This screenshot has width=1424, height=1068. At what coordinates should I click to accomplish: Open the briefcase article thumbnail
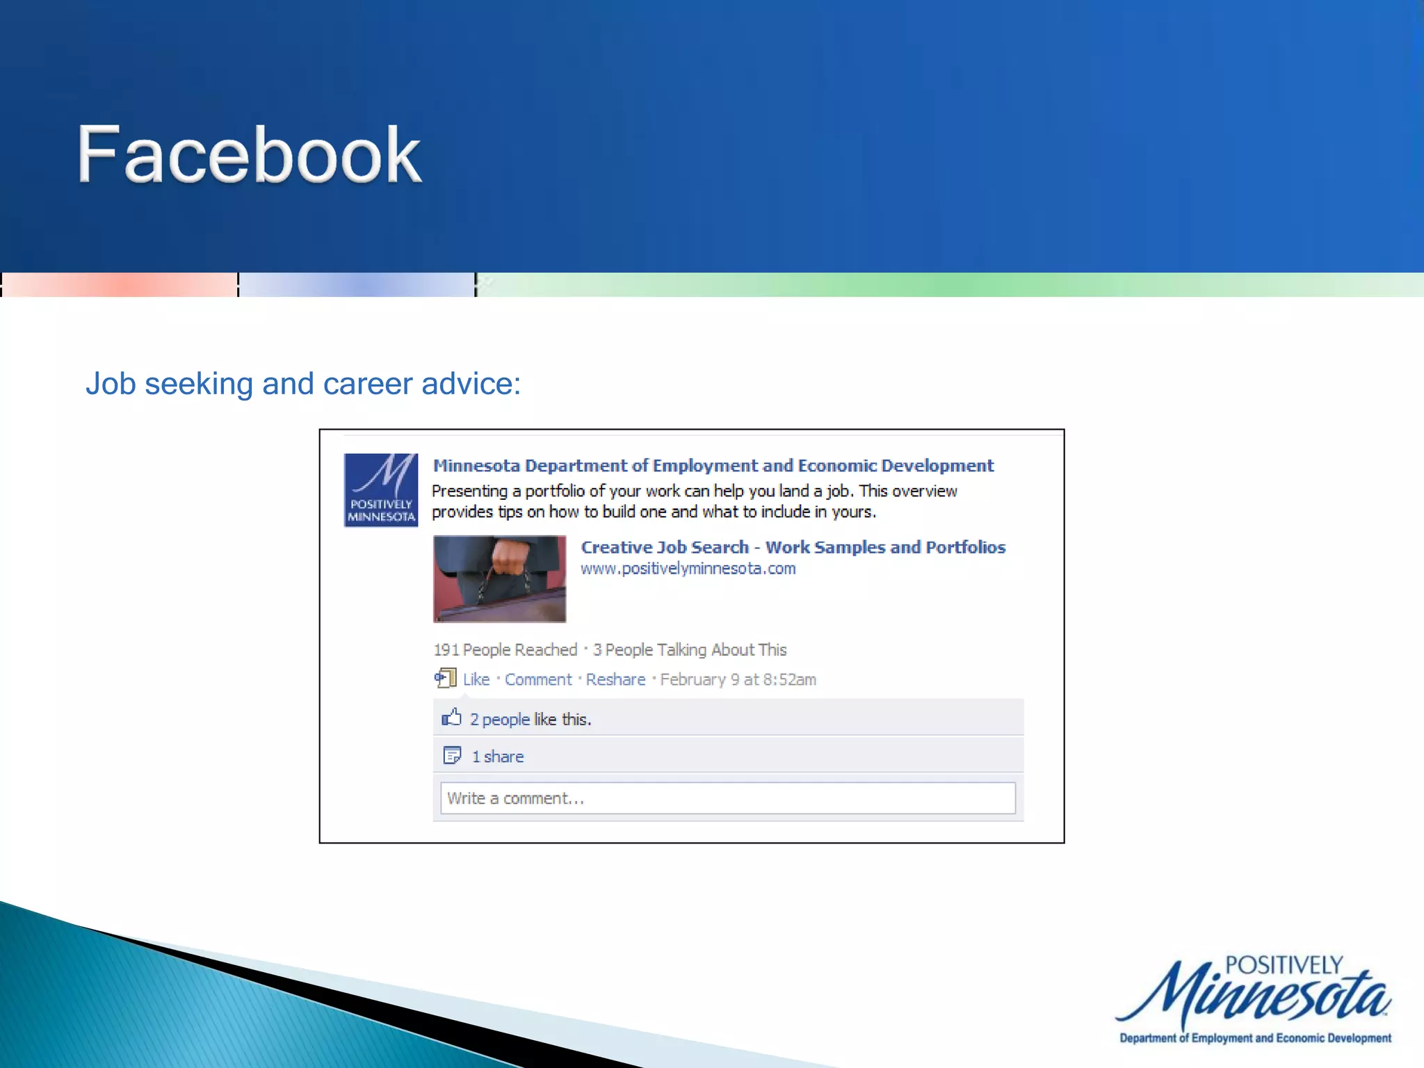499,578
